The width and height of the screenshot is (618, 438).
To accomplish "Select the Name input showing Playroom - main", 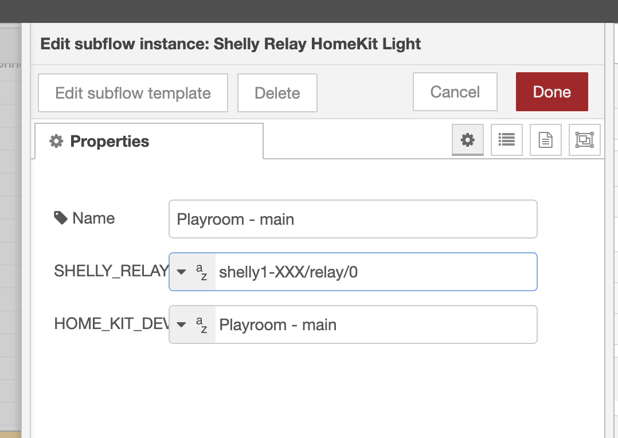I will [x=353, y=219].
